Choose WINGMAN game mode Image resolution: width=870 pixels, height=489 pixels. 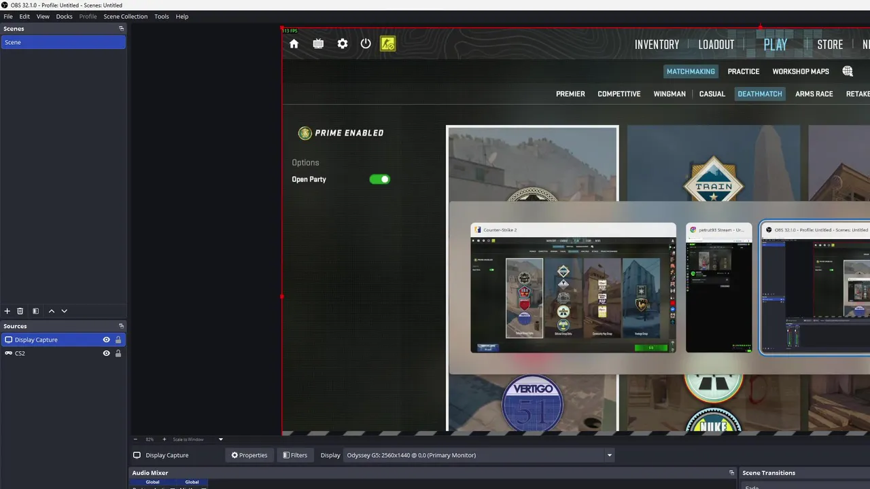pyautogui.click(x=669, y=94)
